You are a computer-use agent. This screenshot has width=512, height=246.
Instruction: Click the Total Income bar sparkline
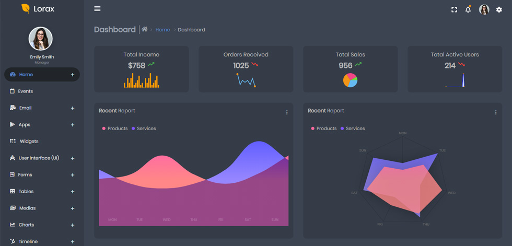[142, 80]
